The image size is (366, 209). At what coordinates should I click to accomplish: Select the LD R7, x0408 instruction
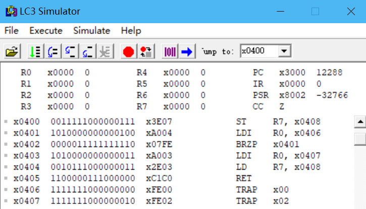(x=278, y=167)
